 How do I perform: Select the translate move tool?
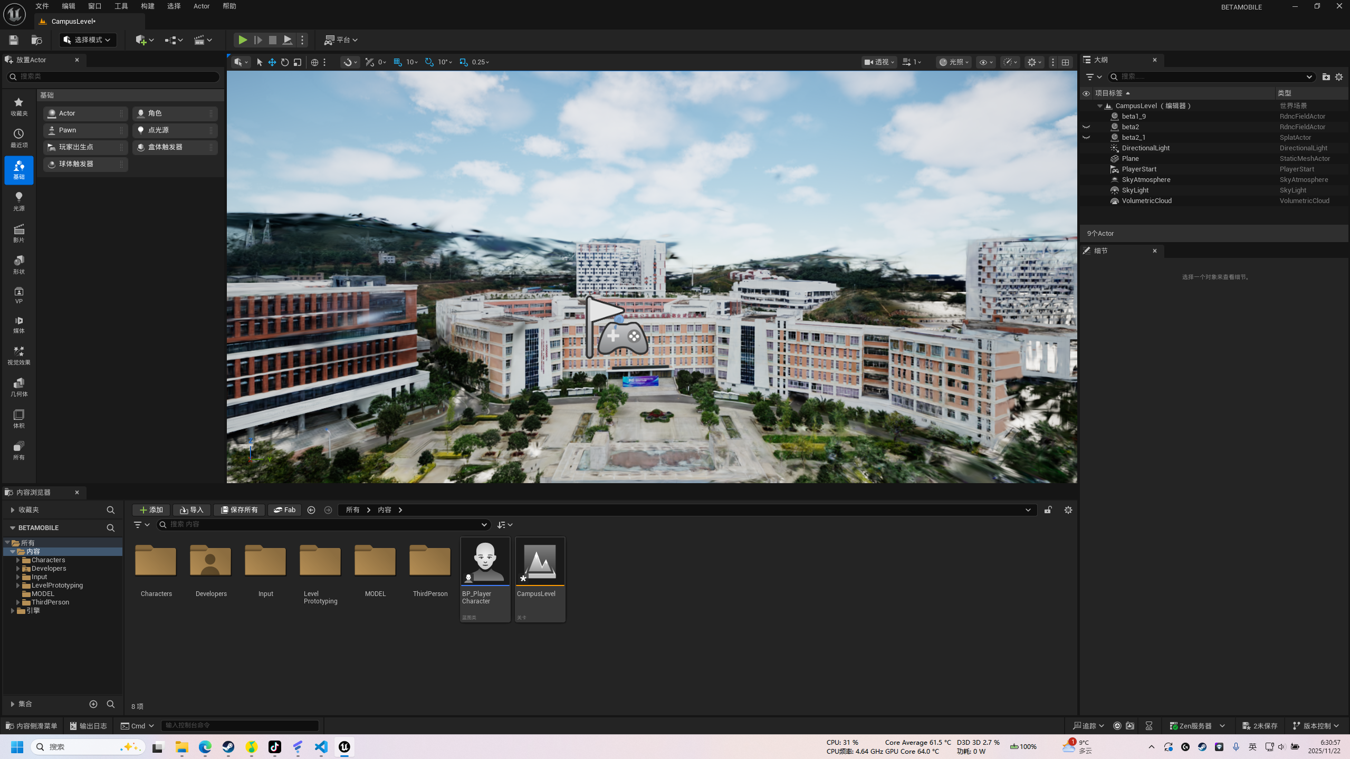click(272, 62)
